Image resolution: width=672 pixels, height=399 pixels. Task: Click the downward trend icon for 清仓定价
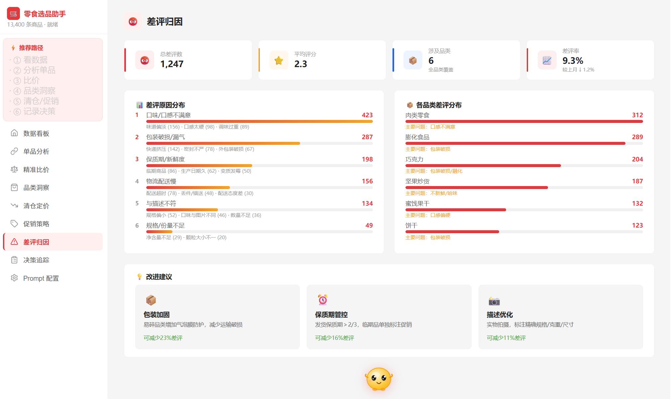click(x=14, y=206)
